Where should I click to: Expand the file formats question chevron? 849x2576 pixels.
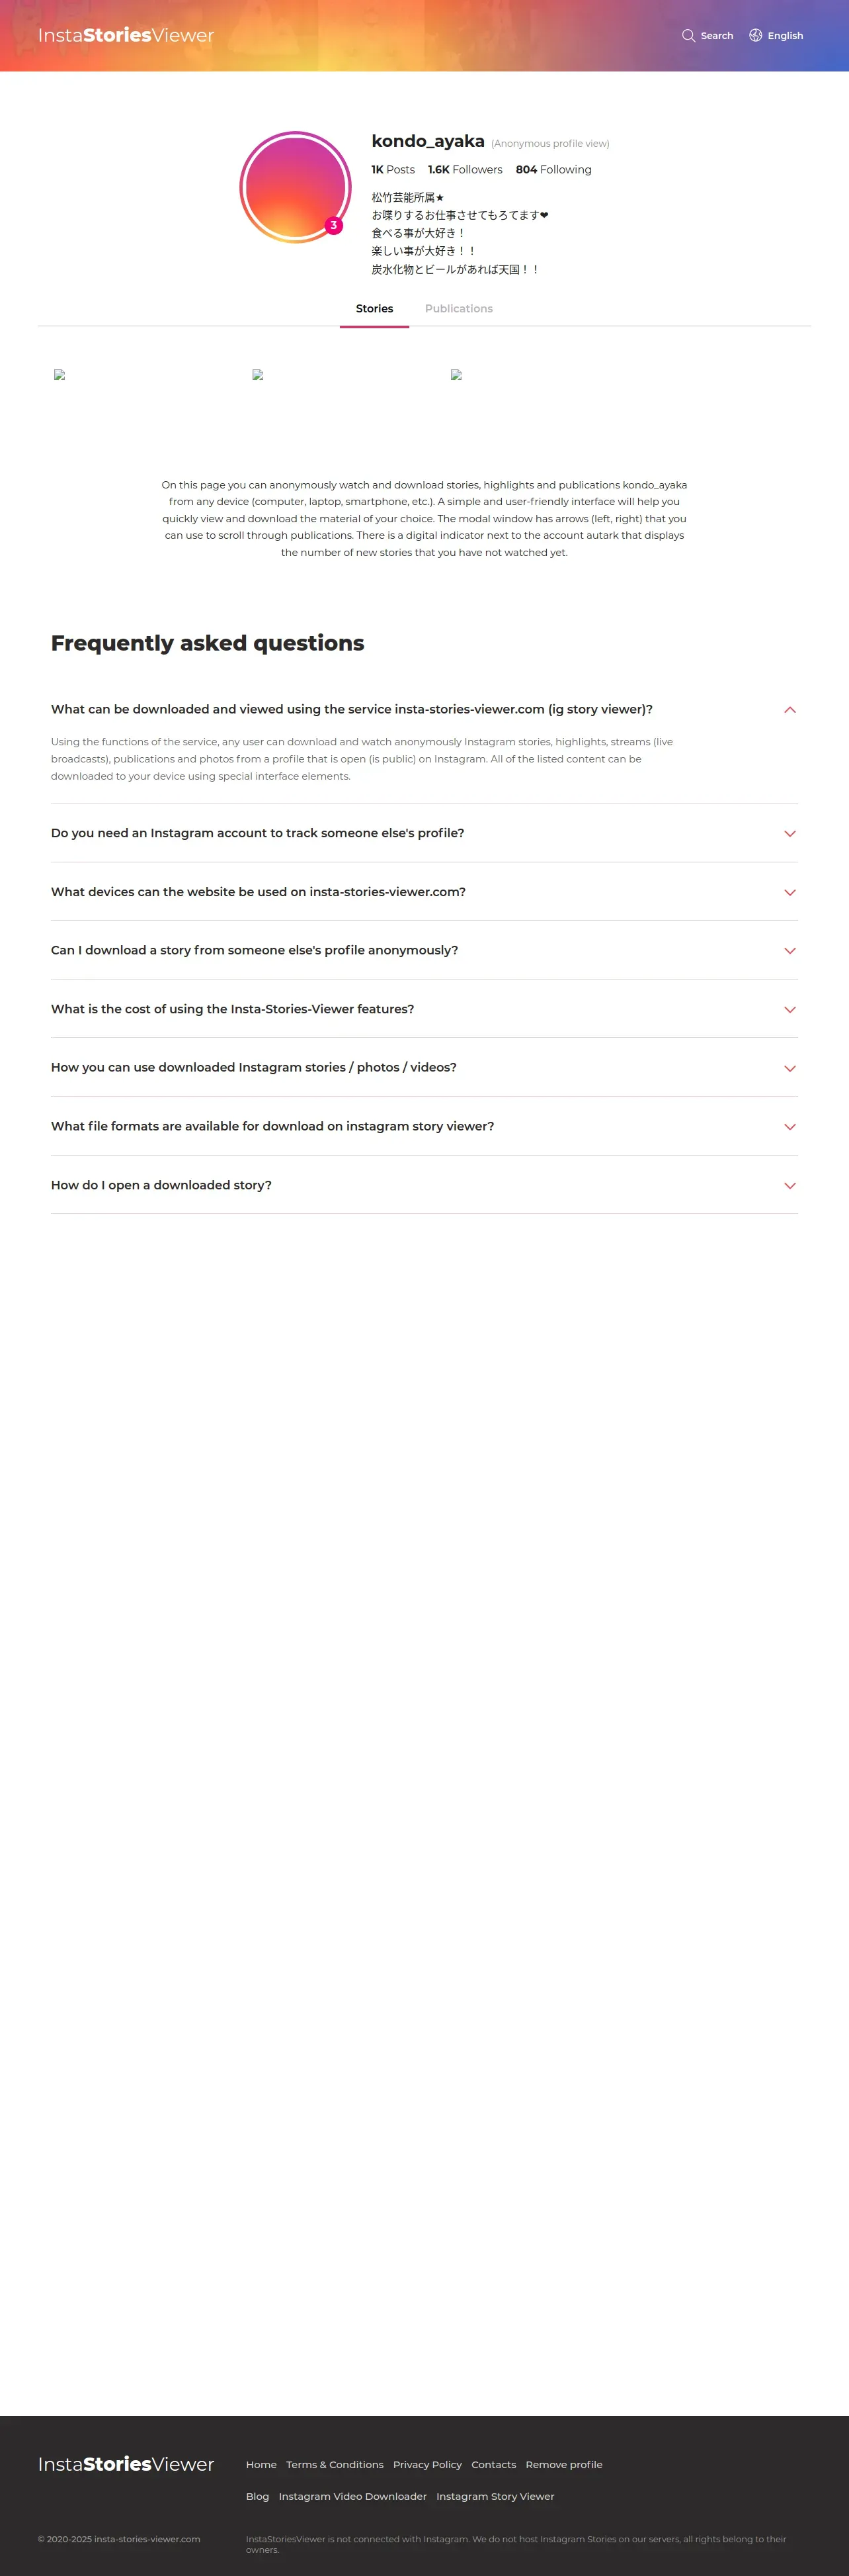click(x=789, y=1127)
